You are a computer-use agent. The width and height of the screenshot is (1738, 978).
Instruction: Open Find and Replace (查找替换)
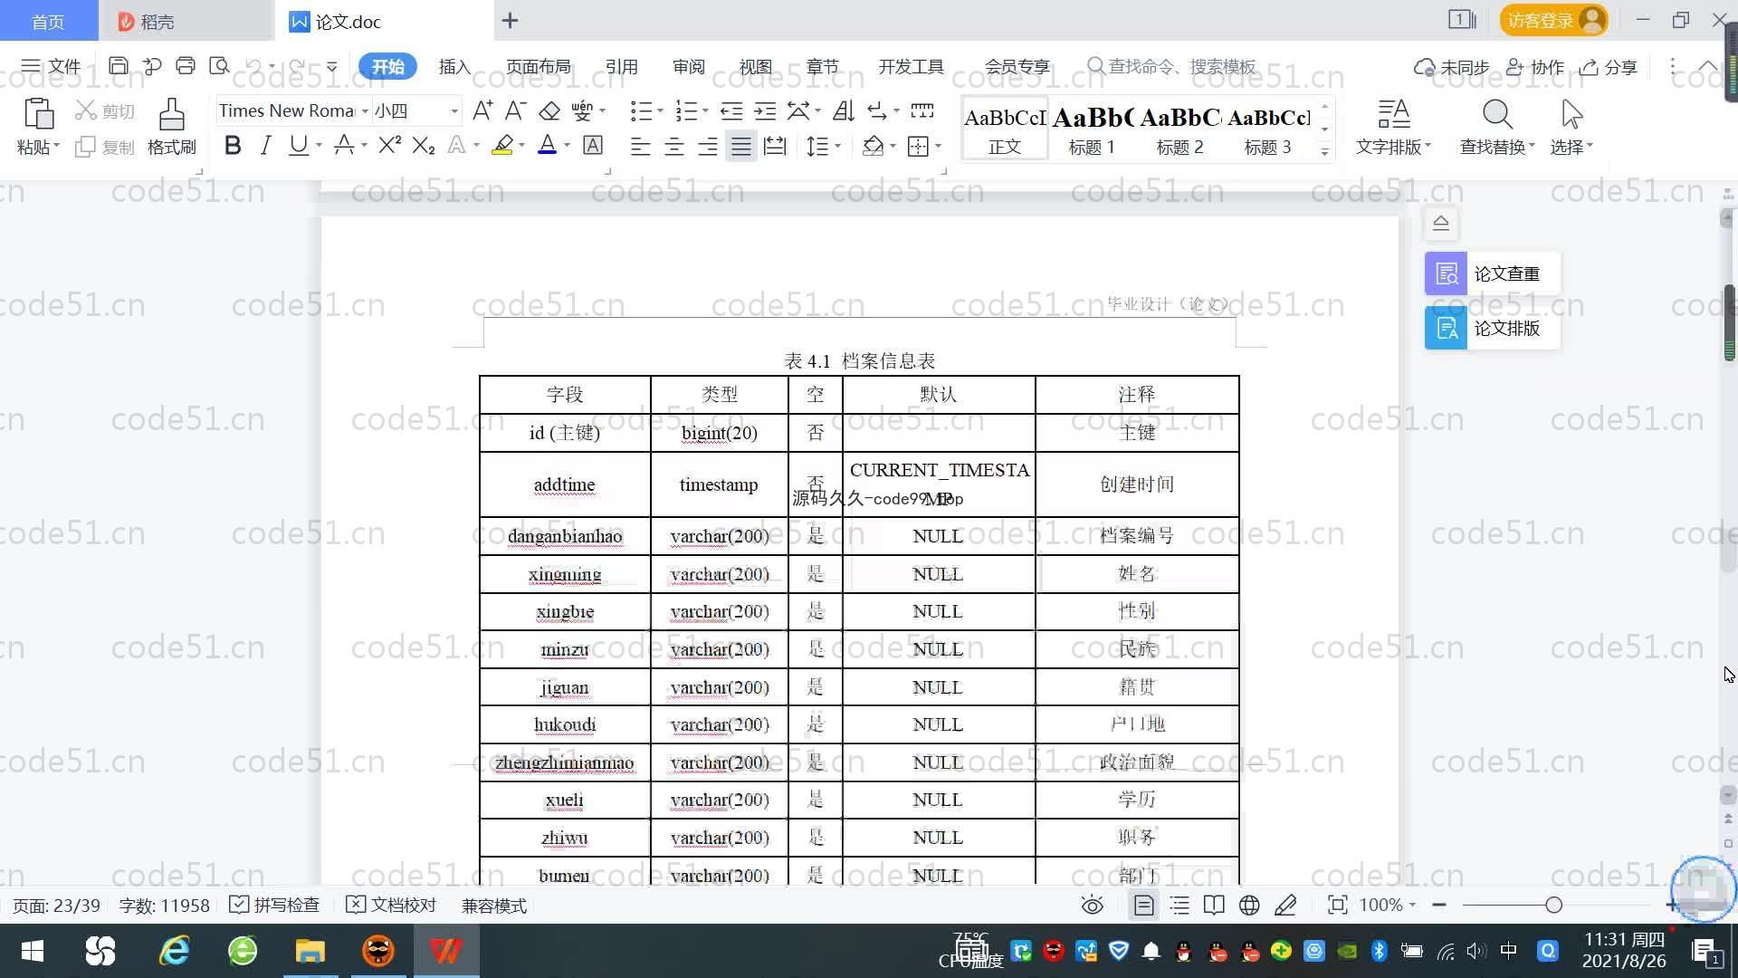pyautogui.click(x=1497, y=127)
